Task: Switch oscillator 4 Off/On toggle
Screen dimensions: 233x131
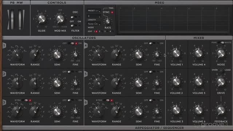Action: (154, 43)
